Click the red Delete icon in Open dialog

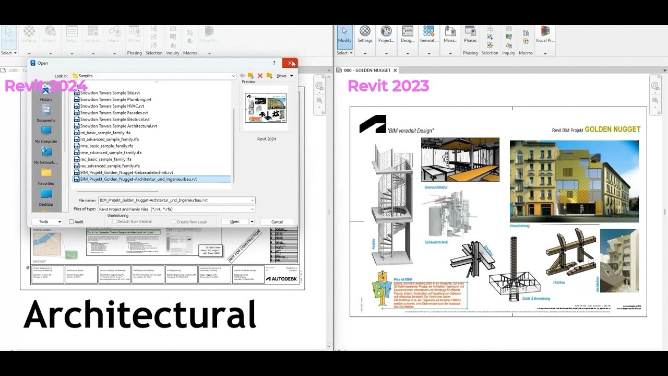(260, 76)
